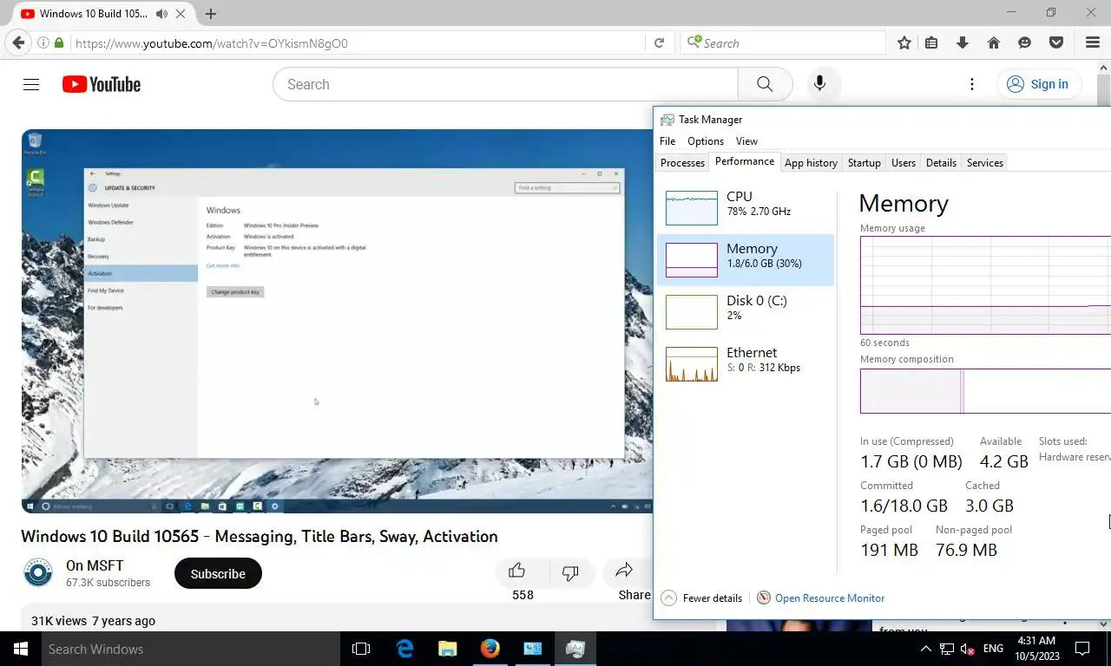This screenshot has width=1111, height=666.
Task: Dislike the video with the thumbs-down icon
Action: 570,572
